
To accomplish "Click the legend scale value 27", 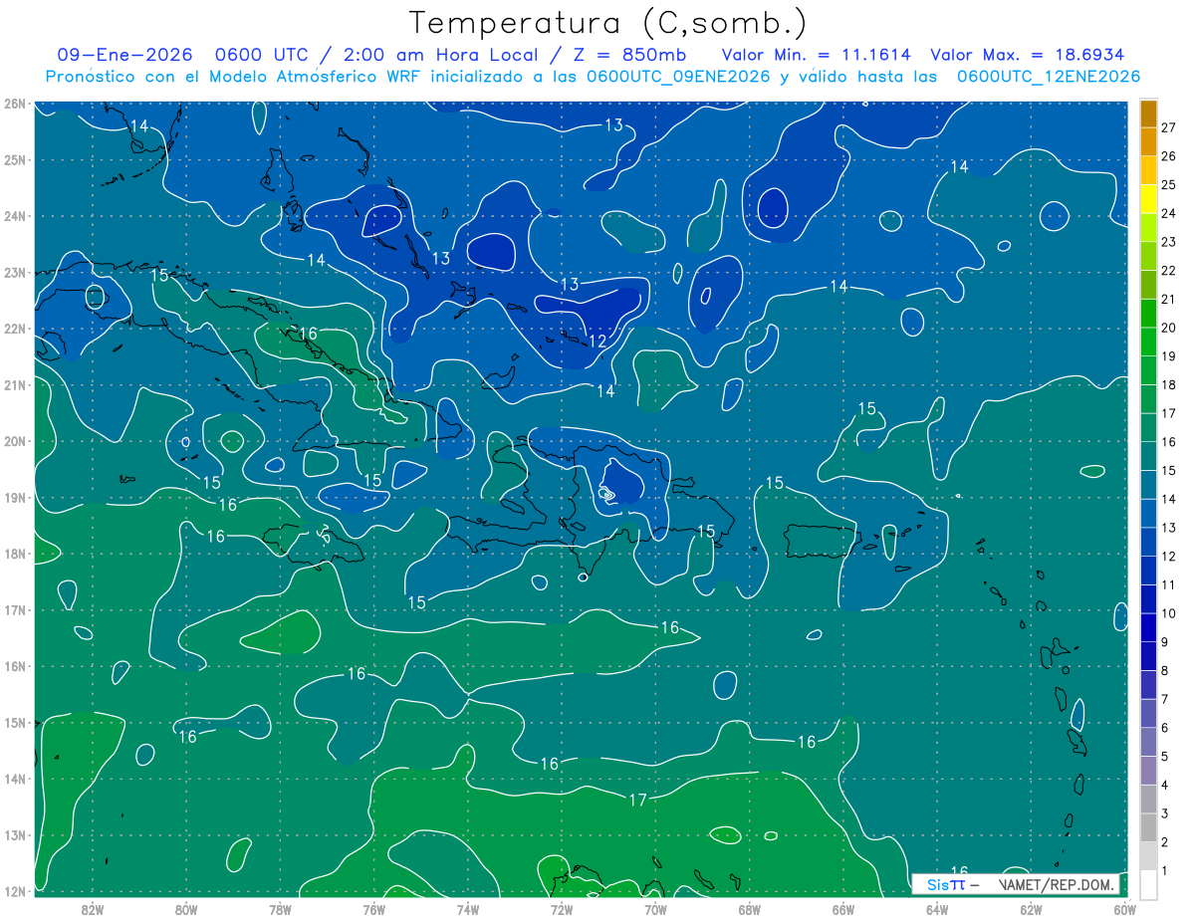I will 1168,127.
